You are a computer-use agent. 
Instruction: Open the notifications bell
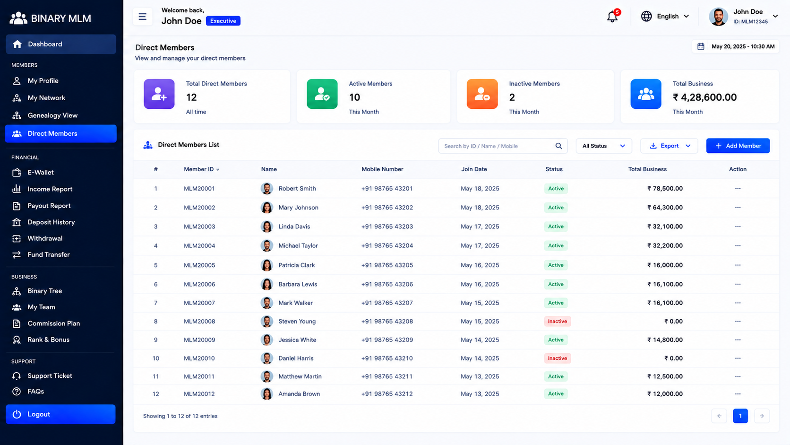tap(612, 17)
